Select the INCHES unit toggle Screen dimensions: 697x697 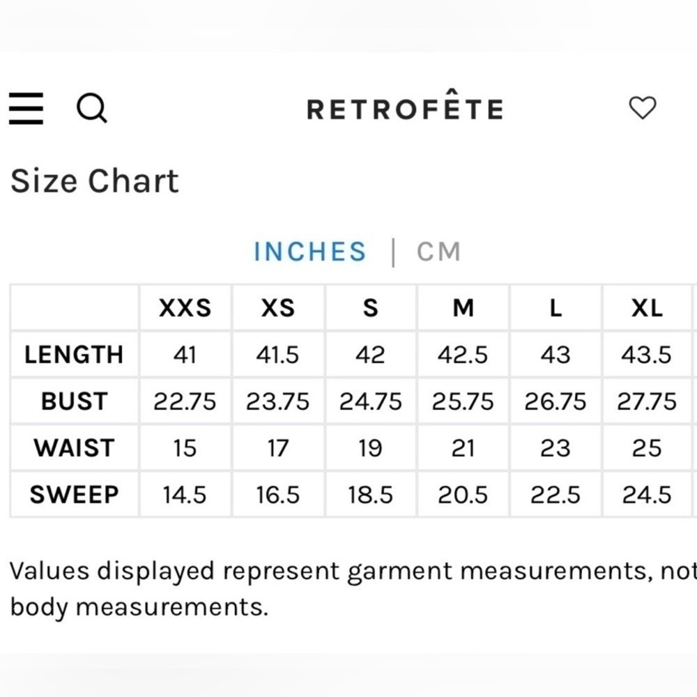[309, 252]
